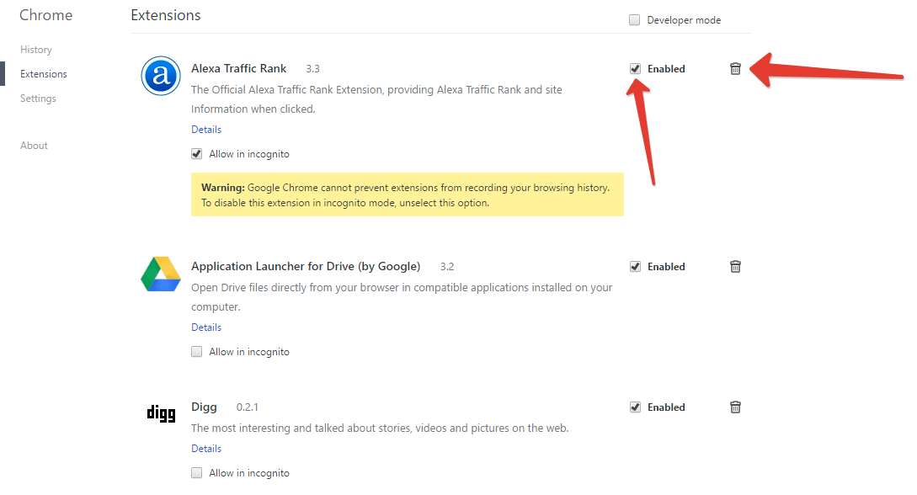Click the Extensions page heading

(x=166, y=15)
